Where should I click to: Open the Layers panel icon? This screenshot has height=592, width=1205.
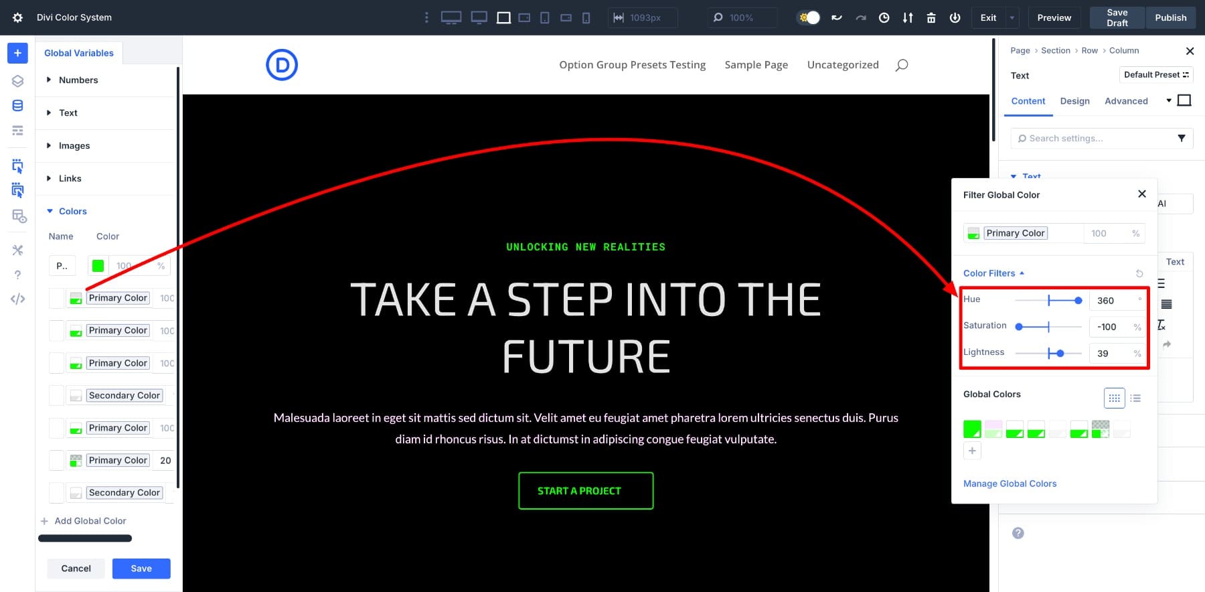coord(17,81)
